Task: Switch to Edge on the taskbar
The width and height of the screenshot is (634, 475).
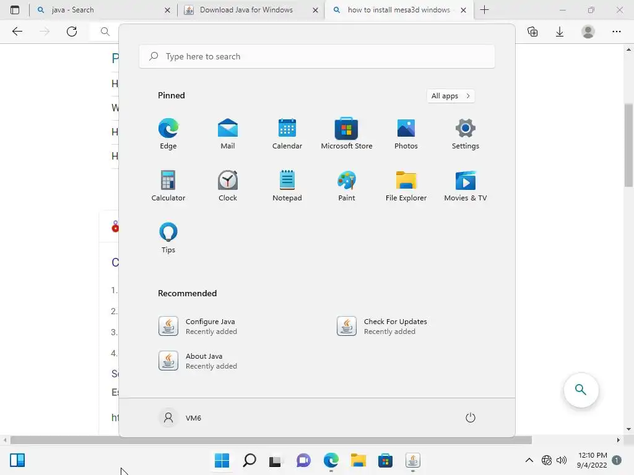Action: pyautogui.click(x=331, y=460)
